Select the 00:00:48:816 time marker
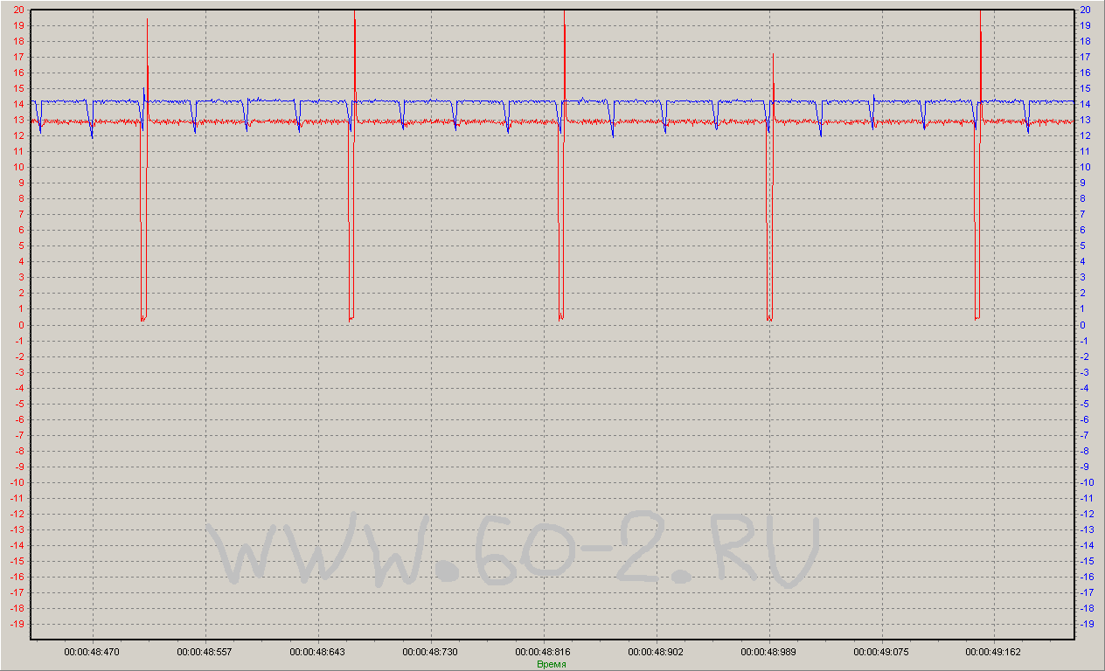Image resolution: width=1105 pixels, height=671 pixels. pos(543,652)
